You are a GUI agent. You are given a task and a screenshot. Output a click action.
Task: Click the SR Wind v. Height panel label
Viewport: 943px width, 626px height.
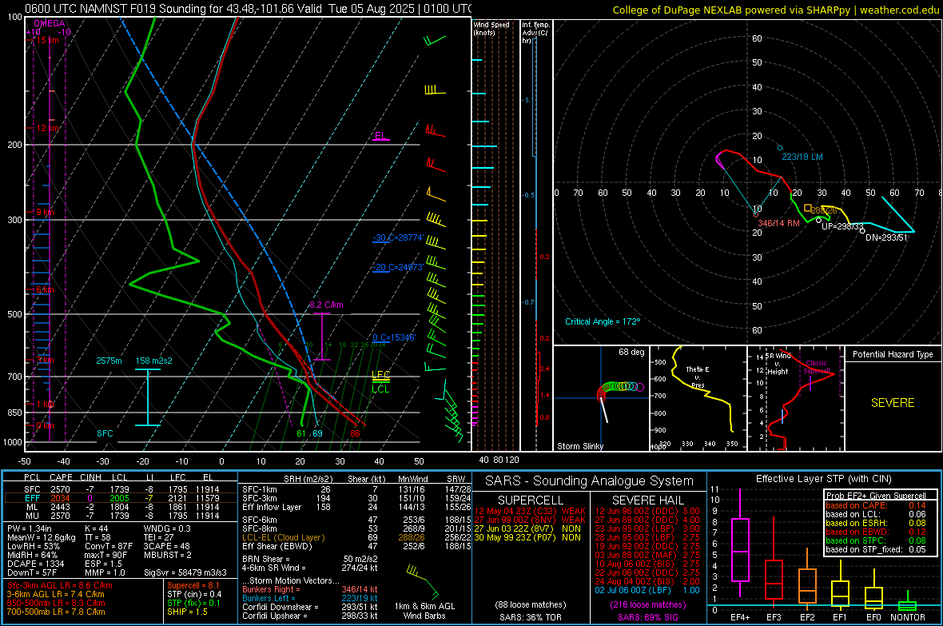[778, 364]
